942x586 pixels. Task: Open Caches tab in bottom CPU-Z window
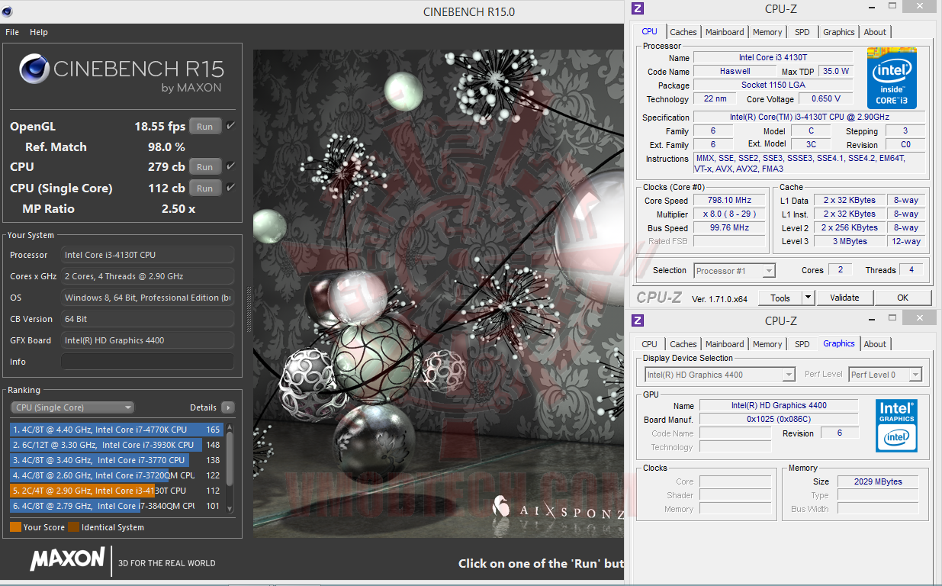pos(683,344)
